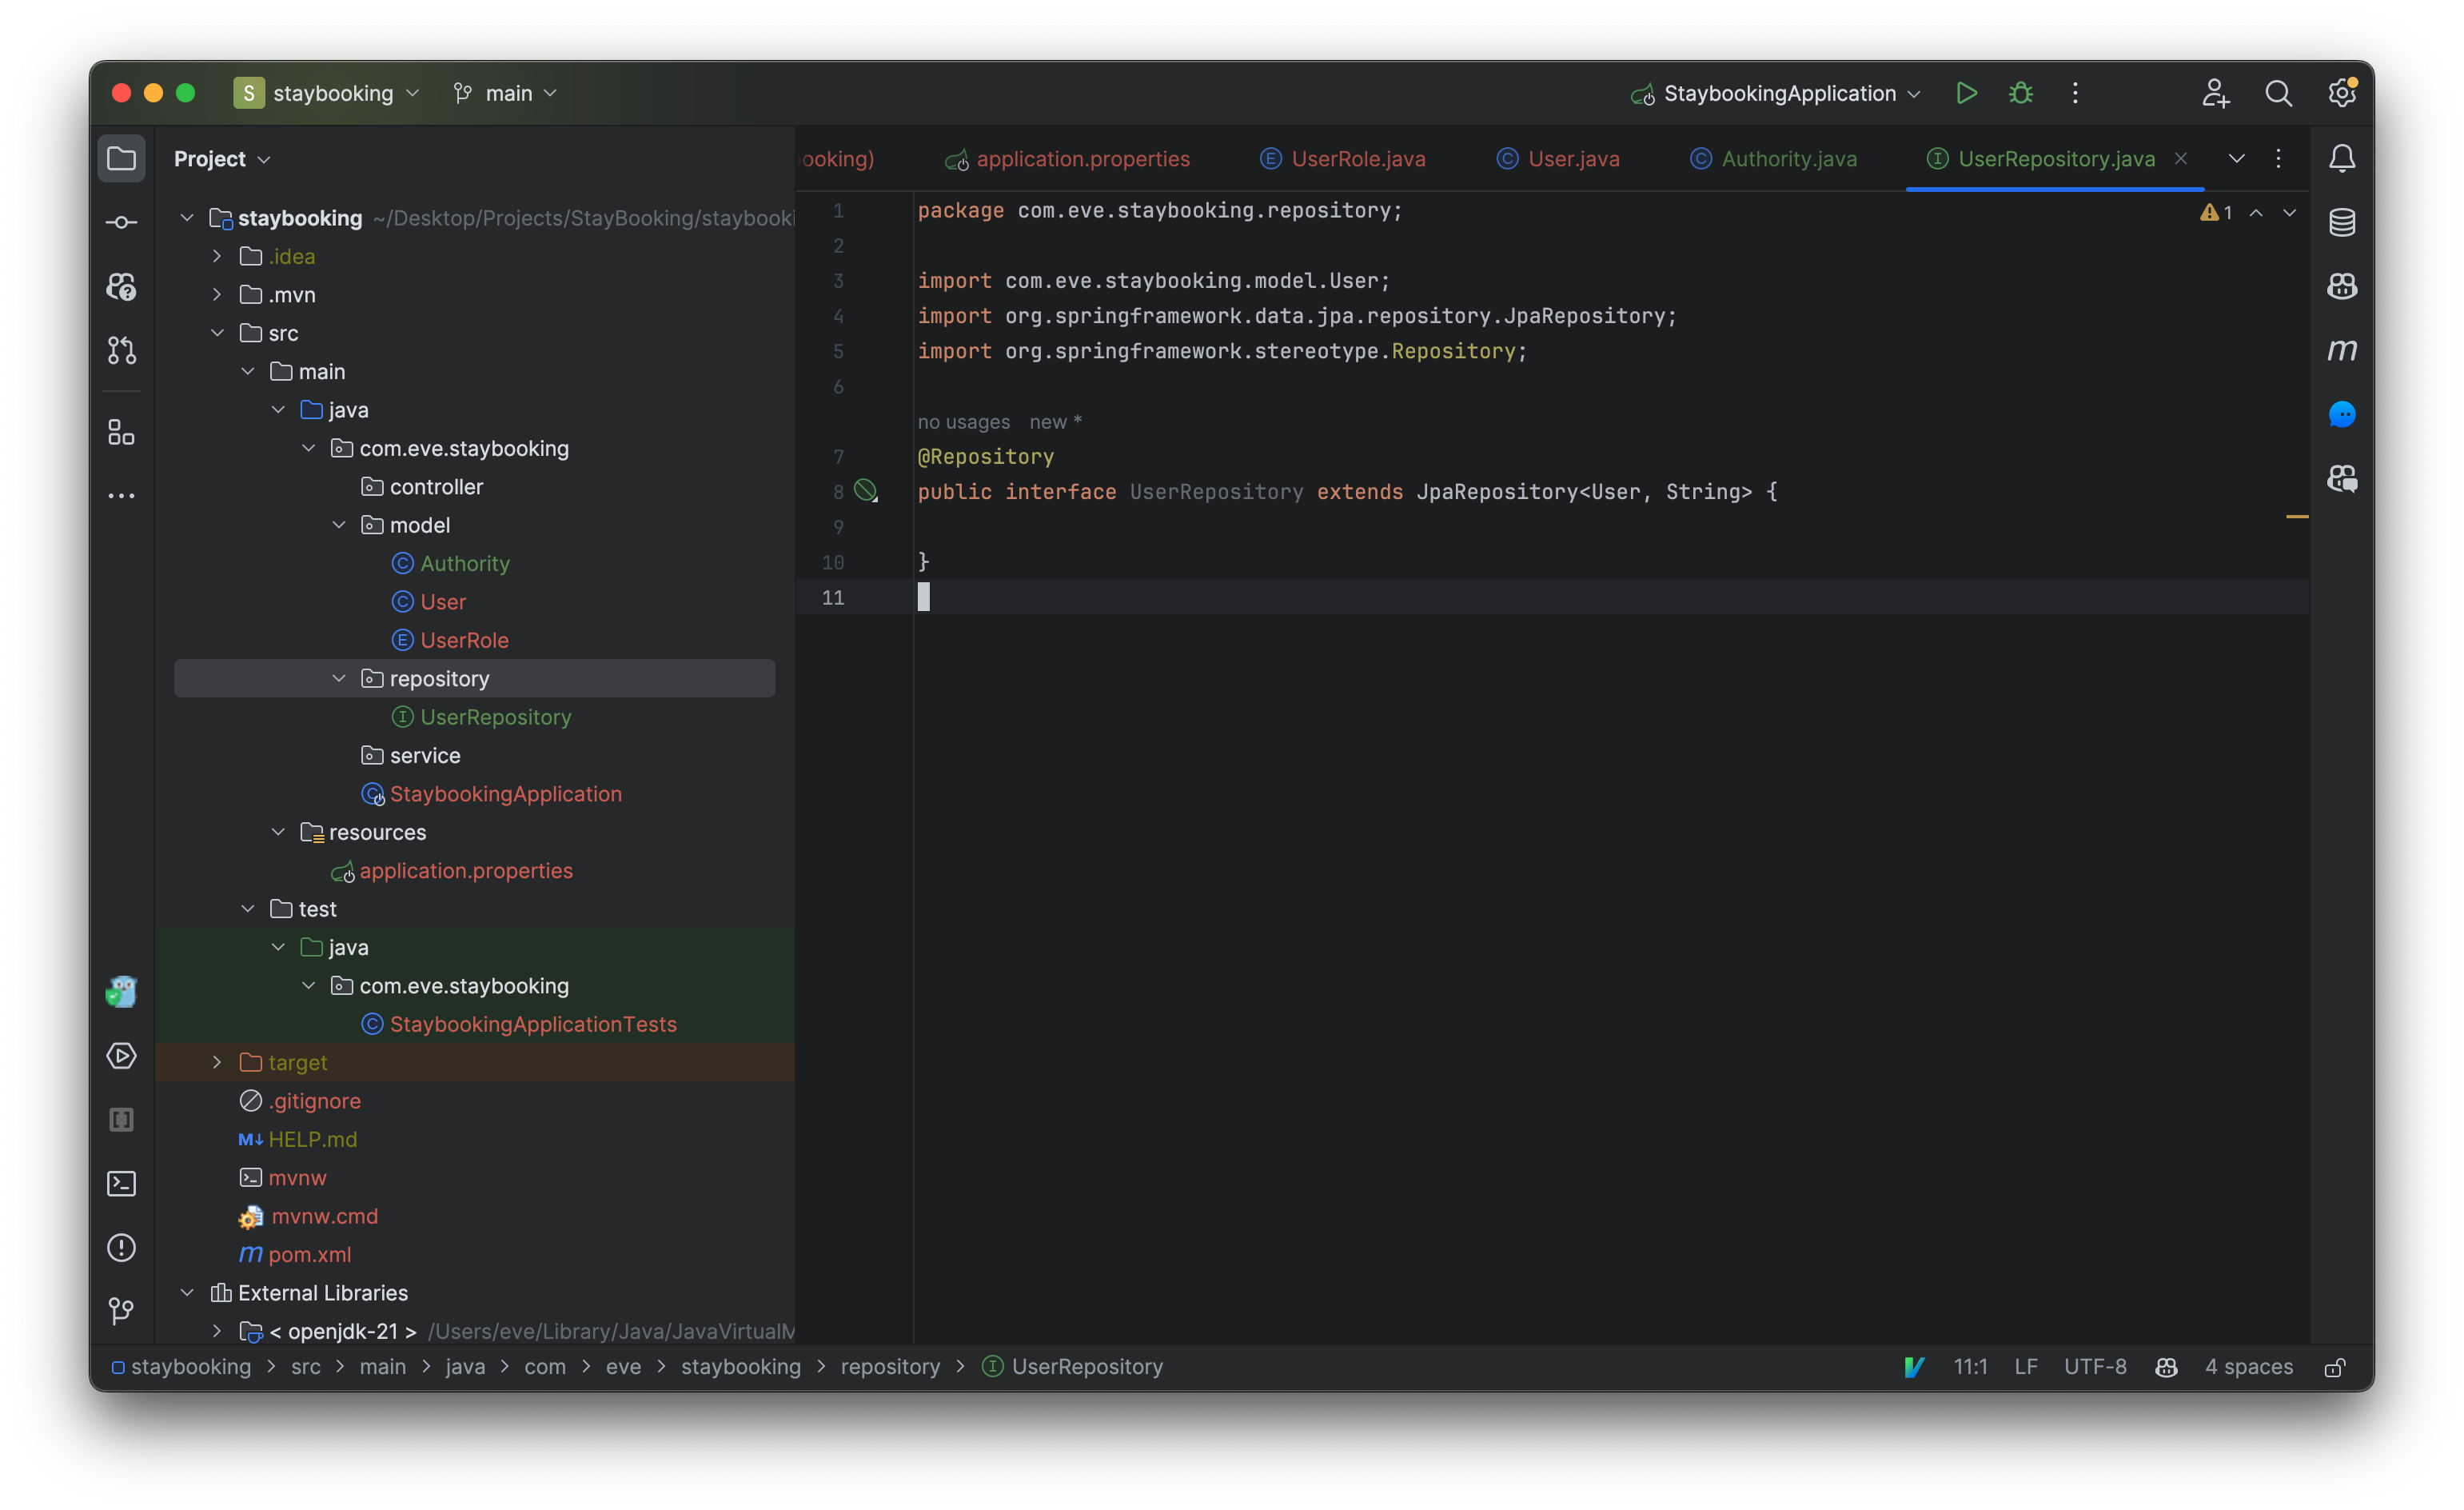Image resolution: width=2464 pixels, height=1510 pixels.
Task: Start debugging with the bug icon
Action: [2020, 93]
